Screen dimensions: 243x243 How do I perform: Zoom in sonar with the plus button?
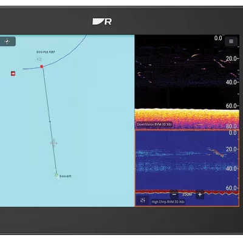pos(200,194)
